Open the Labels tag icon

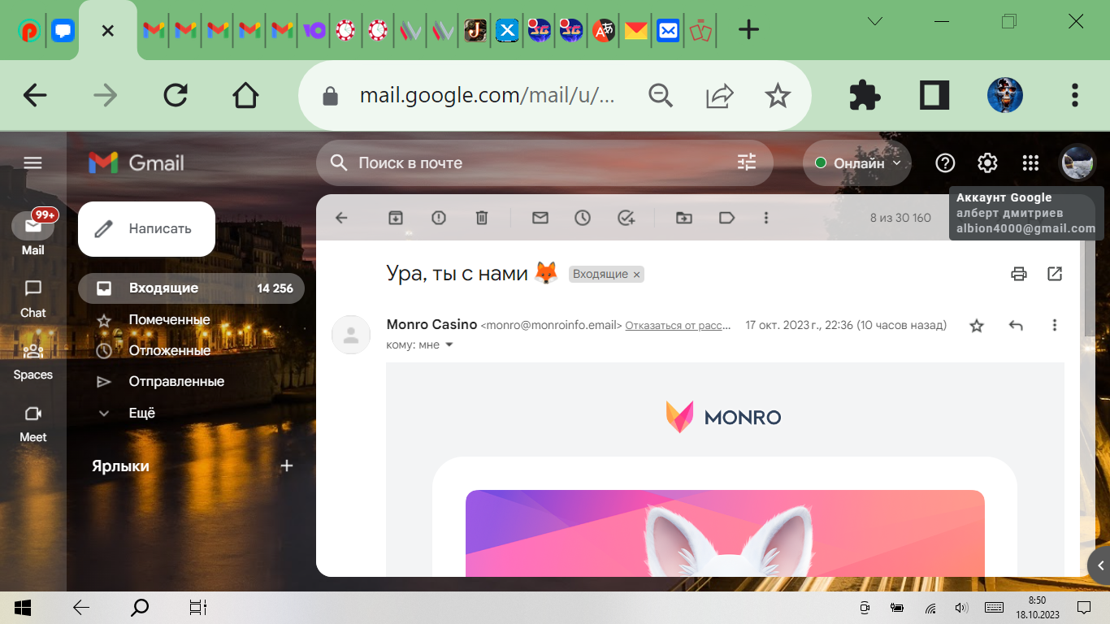point(727,218)
